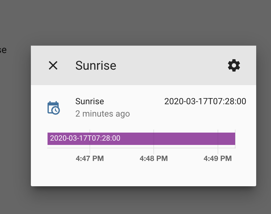Close the Sunrise dialog with the X

click(x=53, y=65)
